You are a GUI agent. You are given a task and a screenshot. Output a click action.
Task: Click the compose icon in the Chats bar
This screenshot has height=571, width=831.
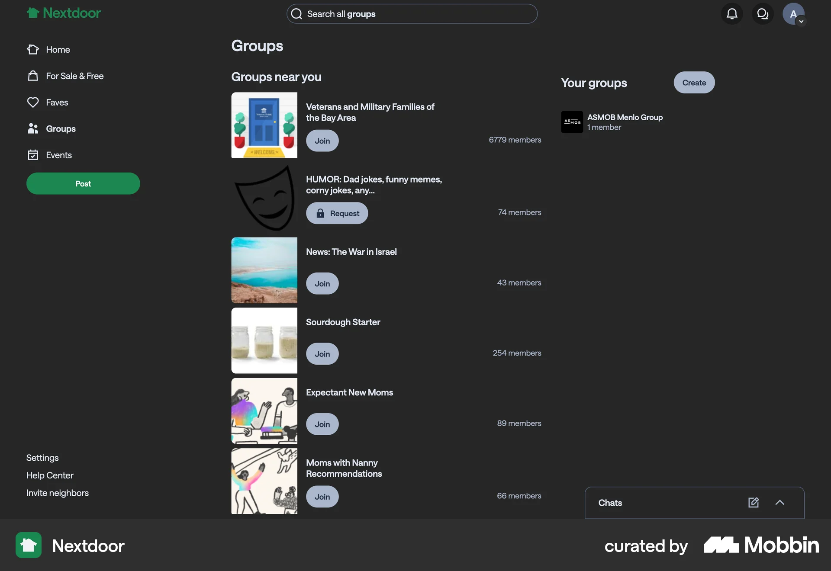click(x=754, y=503)
